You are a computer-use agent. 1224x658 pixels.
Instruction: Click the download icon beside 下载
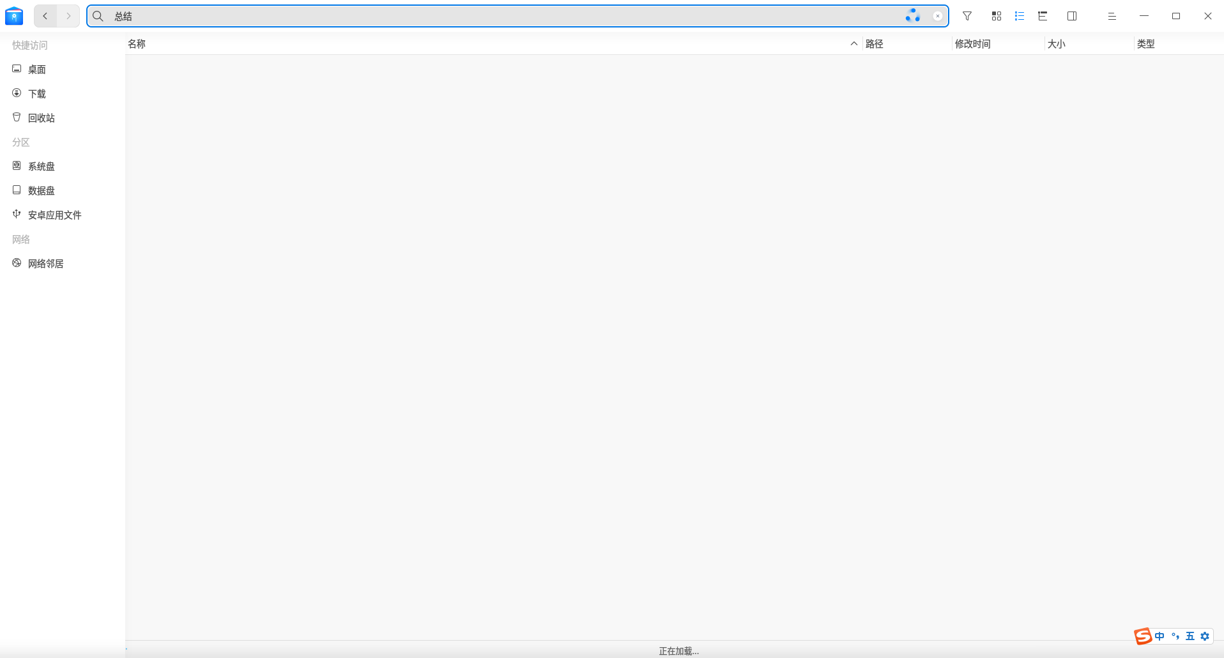coord(17,93)
